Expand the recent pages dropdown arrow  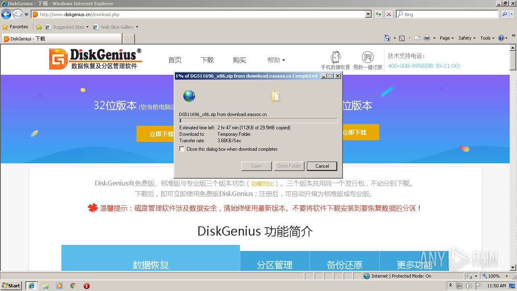27,15
